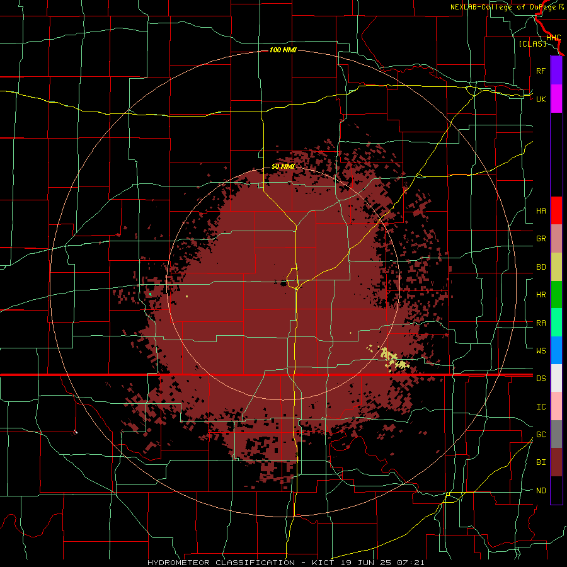567x567 pixels.
Task: Pick the dark green HR legend swatch
Action: click(556, 294)
